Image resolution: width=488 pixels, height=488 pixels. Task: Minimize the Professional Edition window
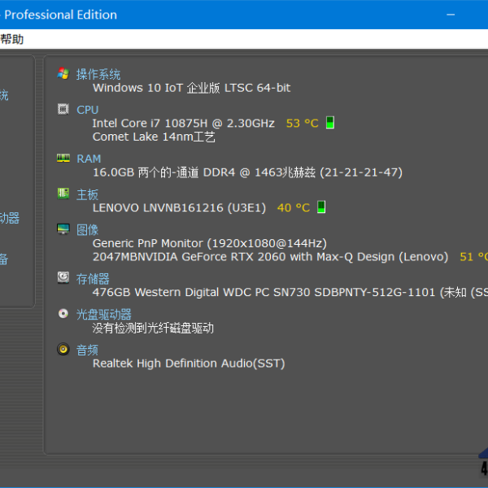451,15
